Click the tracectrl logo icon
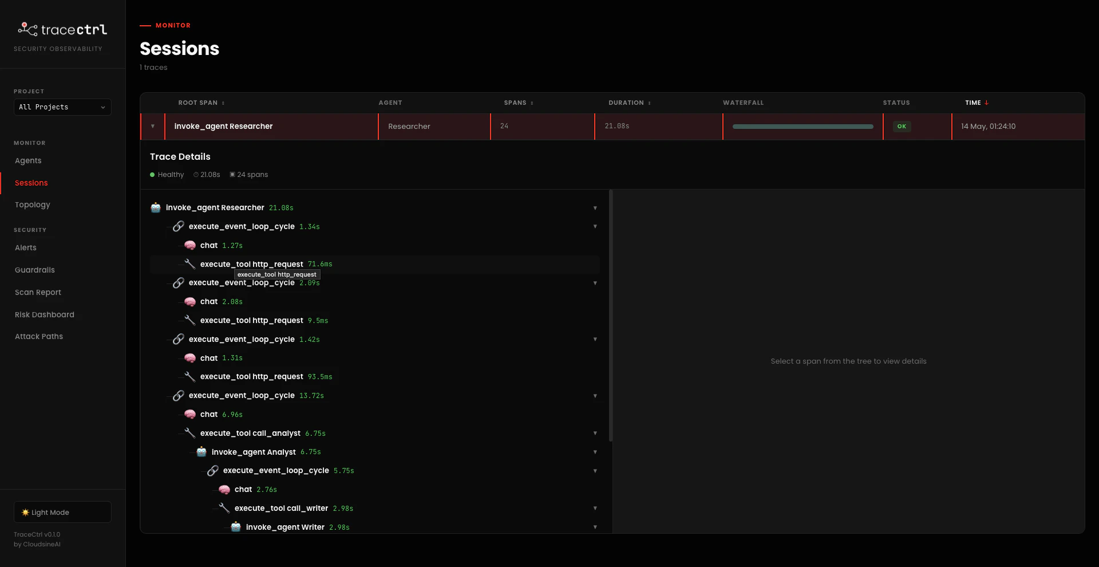 coord(27,29)
